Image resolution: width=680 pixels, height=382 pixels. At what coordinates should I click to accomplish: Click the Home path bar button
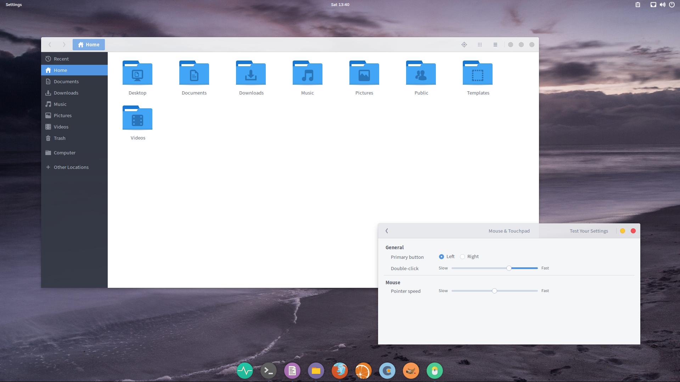coord(89,45)
